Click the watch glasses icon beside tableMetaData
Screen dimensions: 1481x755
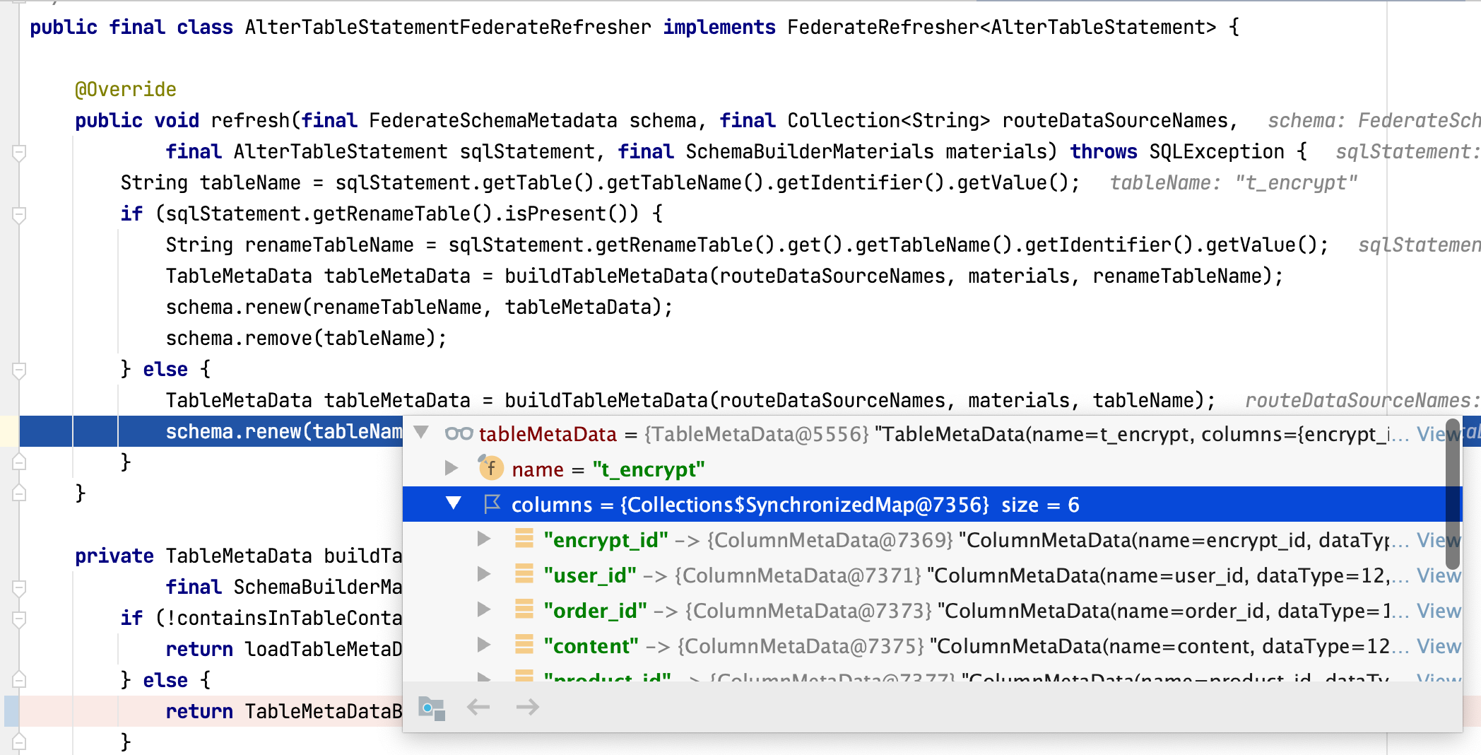tap(459, 433)
